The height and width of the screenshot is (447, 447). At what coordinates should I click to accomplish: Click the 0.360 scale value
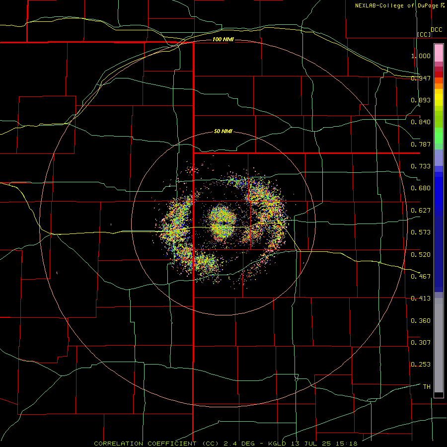click(x=421, y=320)
